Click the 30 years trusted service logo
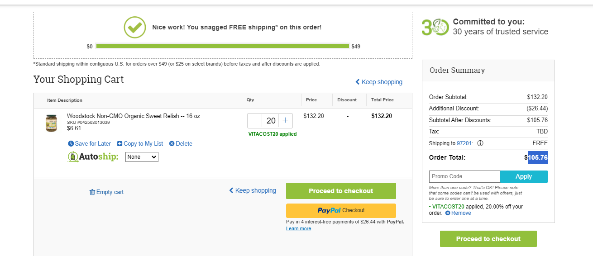This screenshot has width=593, height=256. (435, 27)
